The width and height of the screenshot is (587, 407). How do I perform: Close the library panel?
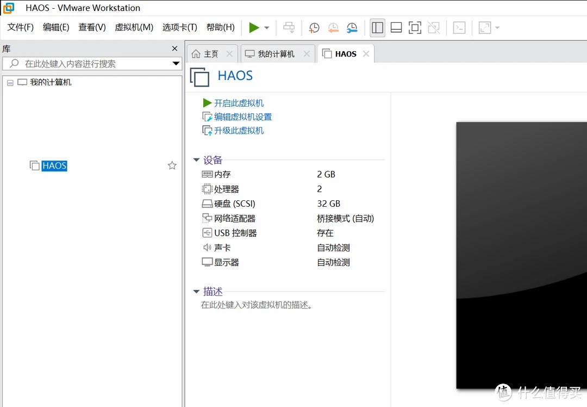point(174,48)
